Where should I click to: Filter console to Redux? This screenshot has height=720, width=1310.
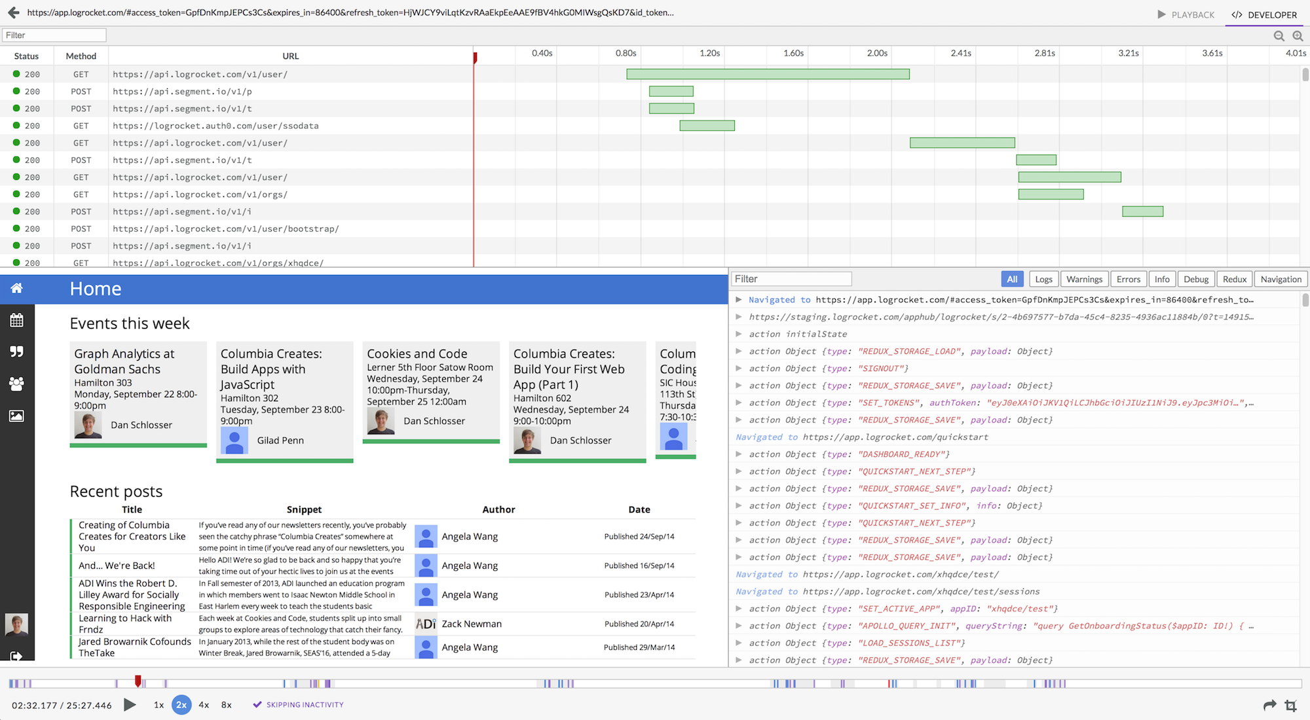(x=1235, y=279)
